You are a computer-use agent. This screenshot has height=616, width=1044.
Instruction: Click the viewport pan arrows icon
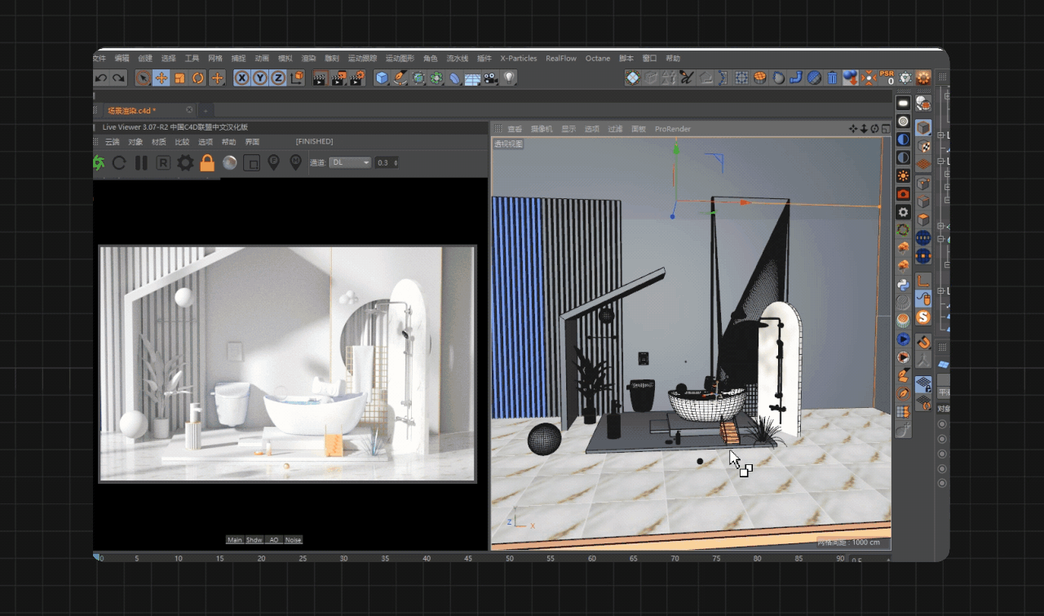point(853,129)
